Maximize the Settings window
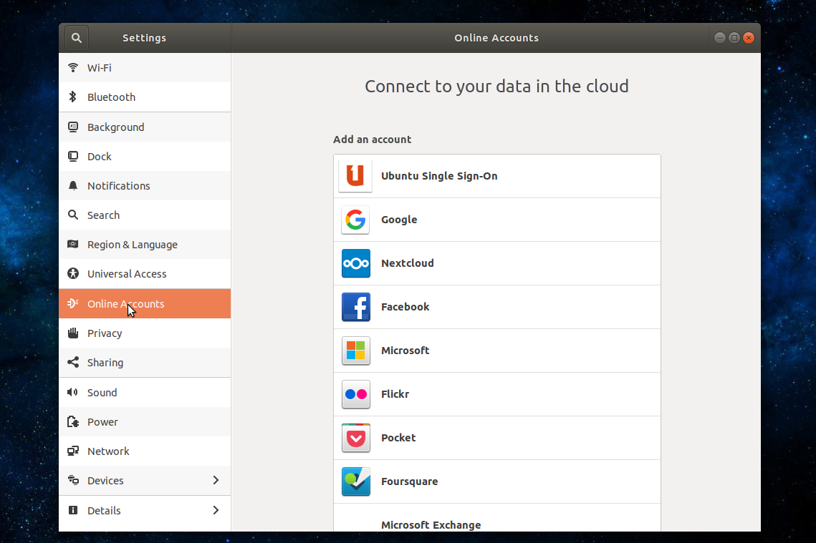816x543 pixels. click(x=734, y=37)
